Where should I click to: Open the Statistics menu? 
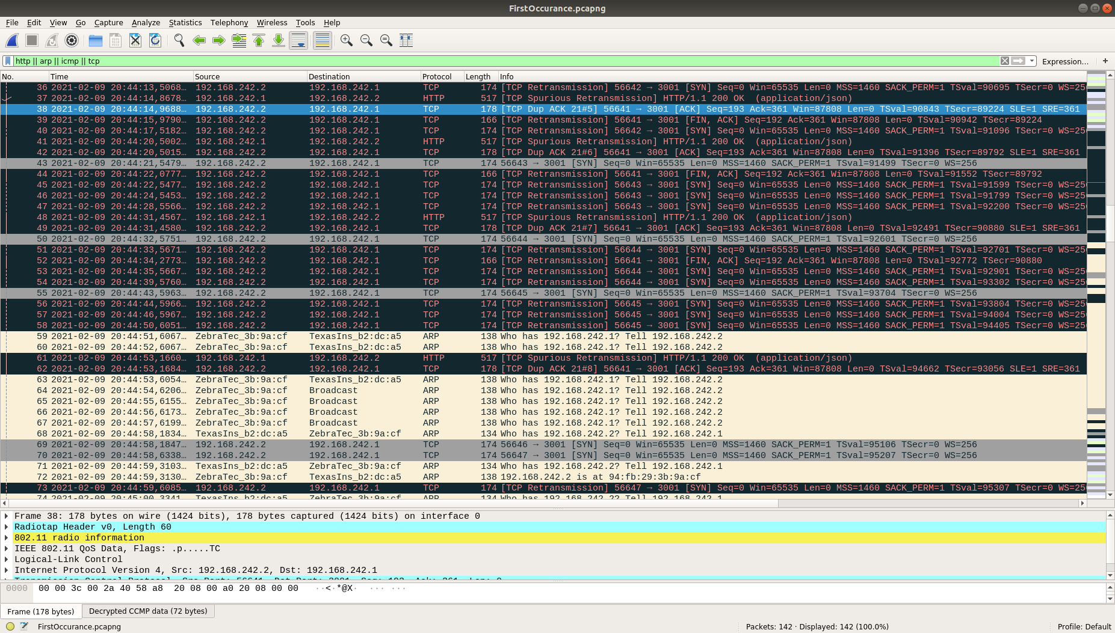tap(185, 22)
